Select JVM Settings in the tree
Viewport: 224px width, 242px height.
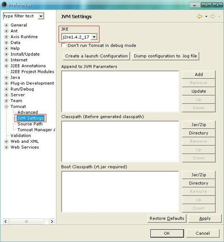pos(31,118)
